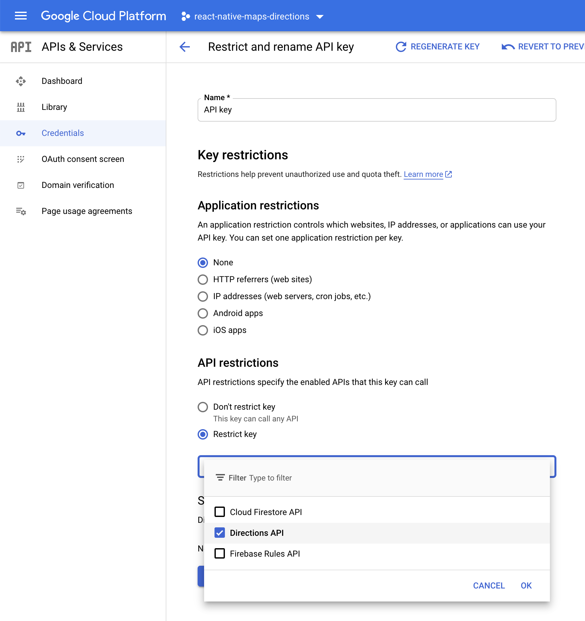Check the Cloud Firestore API checkbox
The width and height of the screenshot is (585, 621).
(220, 511)
